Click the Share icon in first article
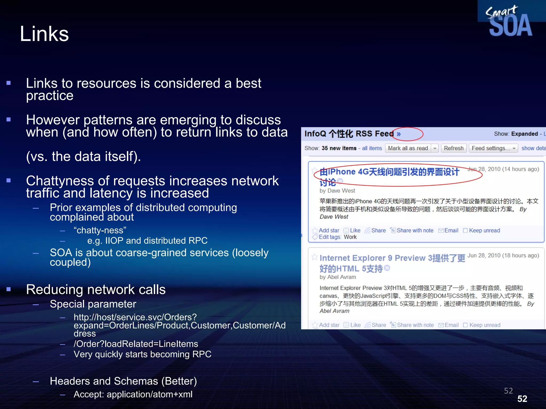Image resolution: width=546 pixels, height=409 pixels. pos(367,230)
